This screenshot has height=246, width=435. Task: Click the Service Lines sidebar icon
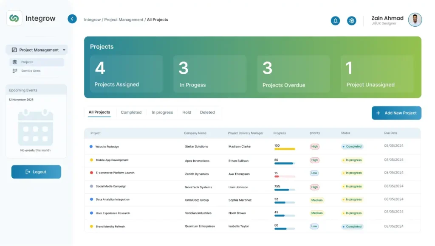click(15, 71)
